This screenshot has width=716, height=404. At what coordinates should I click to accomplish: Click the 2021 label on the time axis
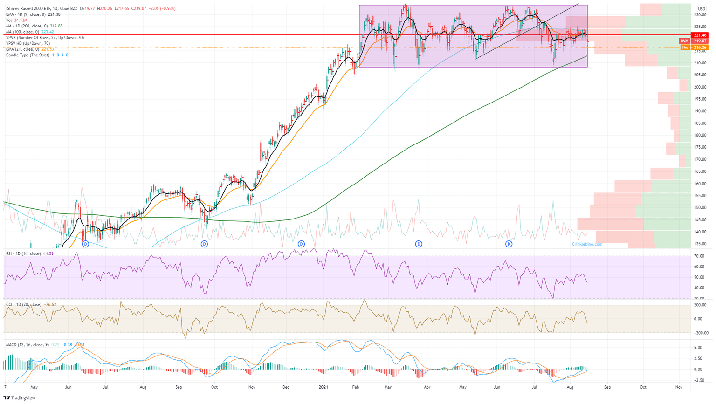click(323, 387)
